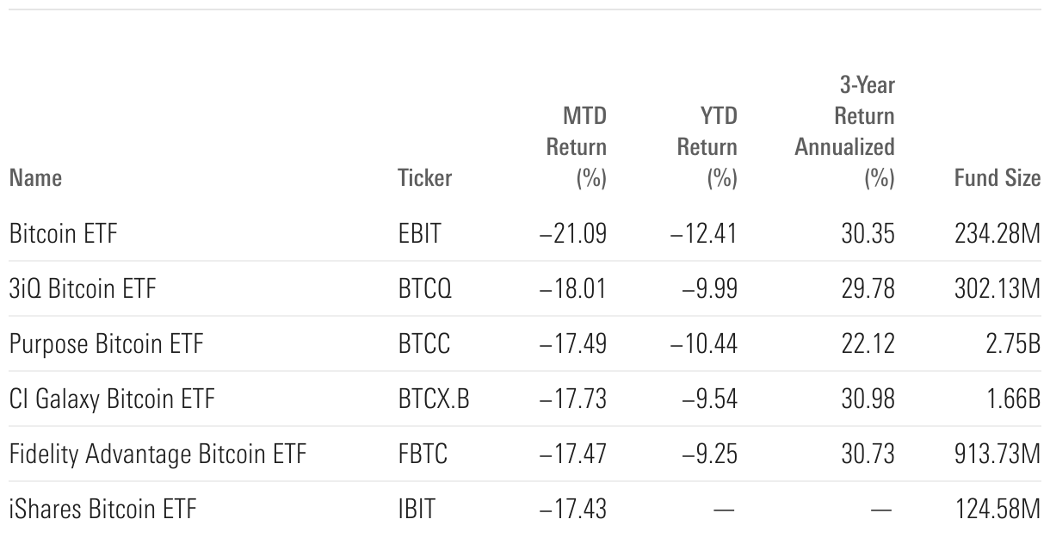1050x544 pixels.
Task: Click the Fund Size column header
Action: [997, 178]
